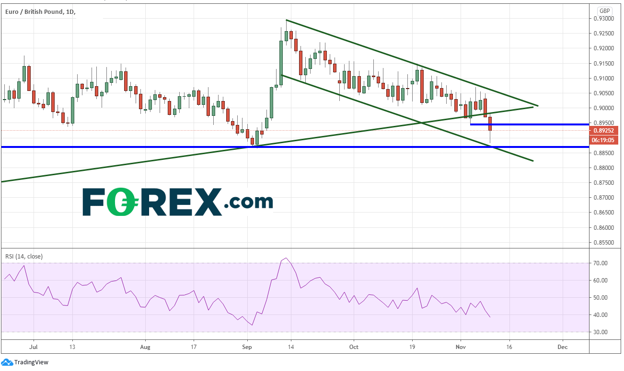
Task: Click the TradingView text link
Action: click(31, 362)
